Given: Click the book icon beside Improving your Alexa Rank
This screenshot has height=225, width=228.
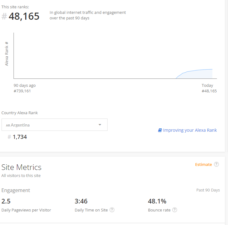Looking at the screenshot, I should (x=160, y=130).
